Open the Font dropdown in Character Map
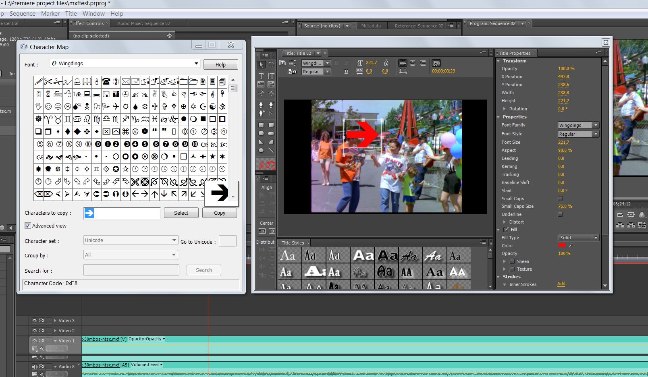The image size is (648, 377). click(x=196, y=64)
